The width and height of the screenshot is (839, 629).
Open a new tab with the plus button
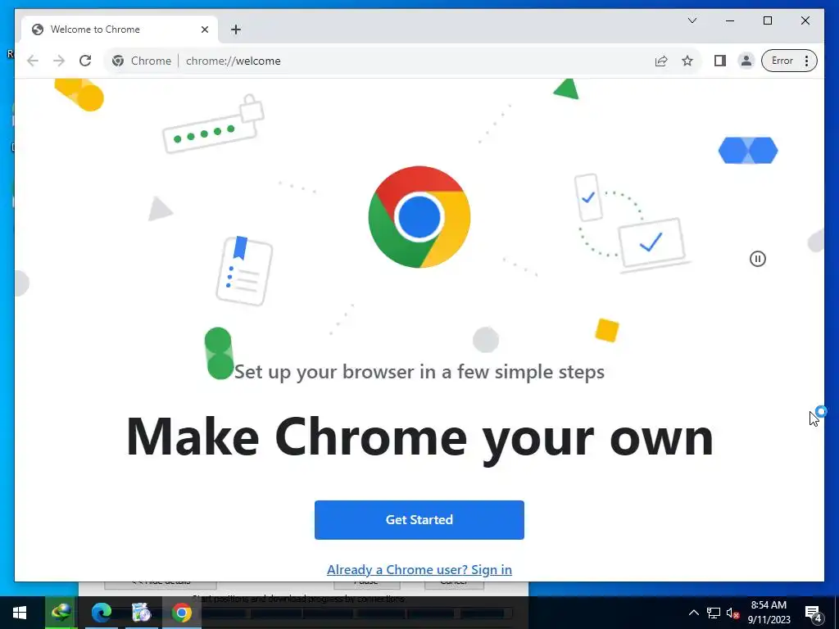click(x=236, y=29)
